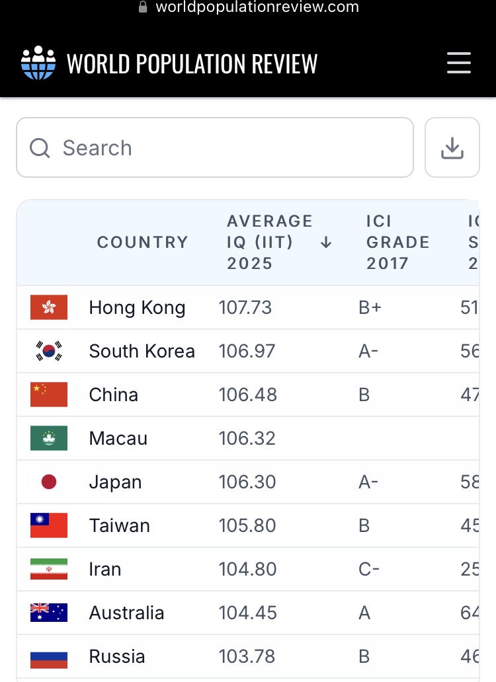Click the South Korea flag icon
496x682 pixels.
(x=49, y=351)
